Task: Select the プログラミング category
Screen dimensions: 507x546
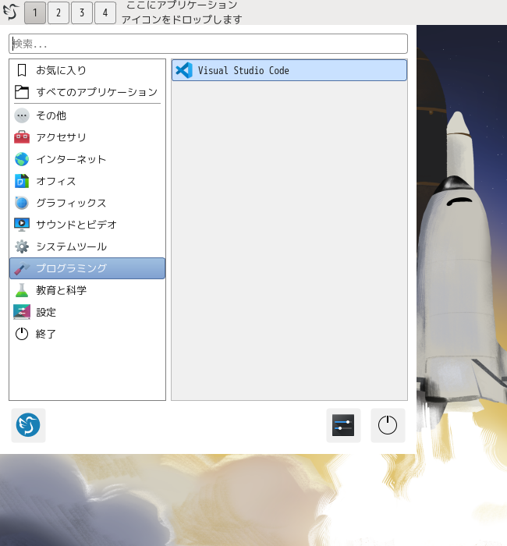Action: point(87,268)
